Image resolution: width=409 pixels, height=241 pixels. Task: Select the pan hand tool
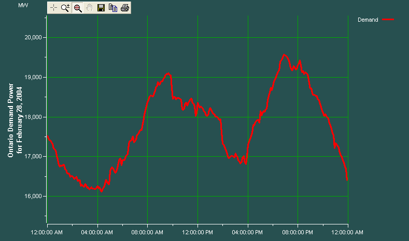[89, 8]
